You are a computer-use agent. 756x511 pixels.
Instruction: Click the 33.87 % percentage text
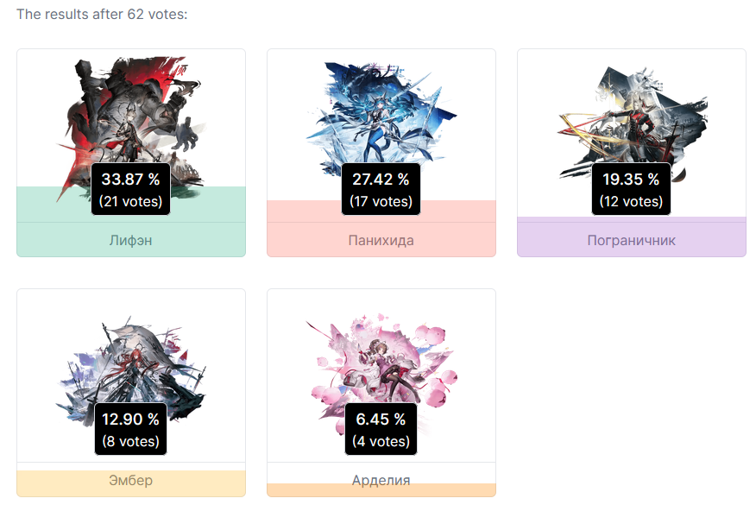tap(130, 180)
